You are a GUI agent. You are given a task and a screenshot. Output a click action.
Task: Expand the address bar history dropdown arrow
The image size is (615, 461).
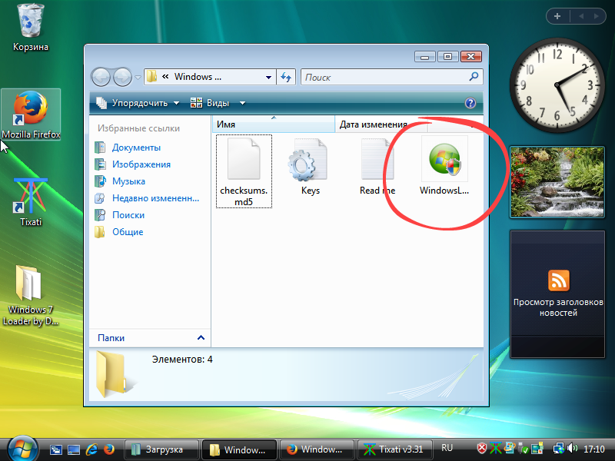coord(267,77)
